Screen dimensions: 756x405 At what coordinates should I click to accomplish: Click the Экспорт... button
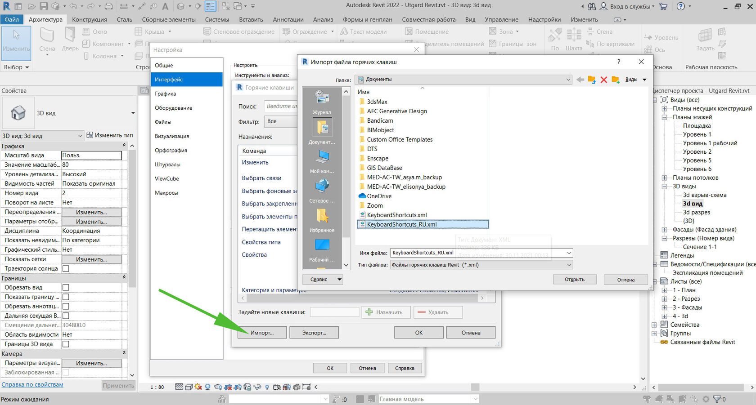(x=314, y=333)
